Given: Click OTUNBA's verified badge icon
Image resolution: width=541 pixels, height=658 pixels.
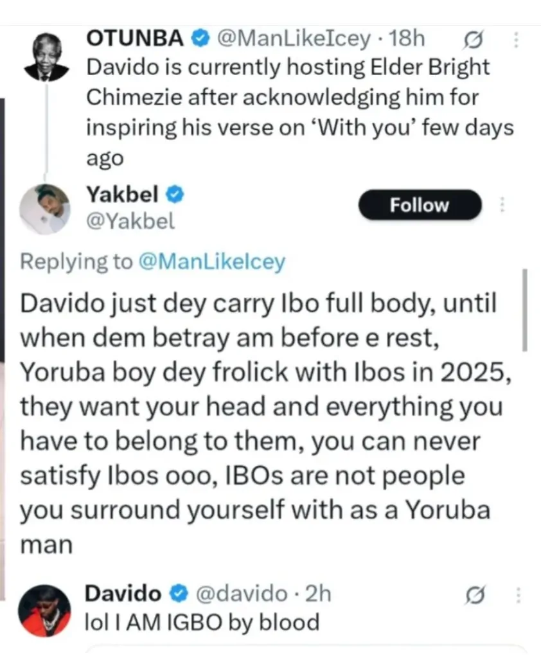Looking at the screenshot, I should [200, 40].
